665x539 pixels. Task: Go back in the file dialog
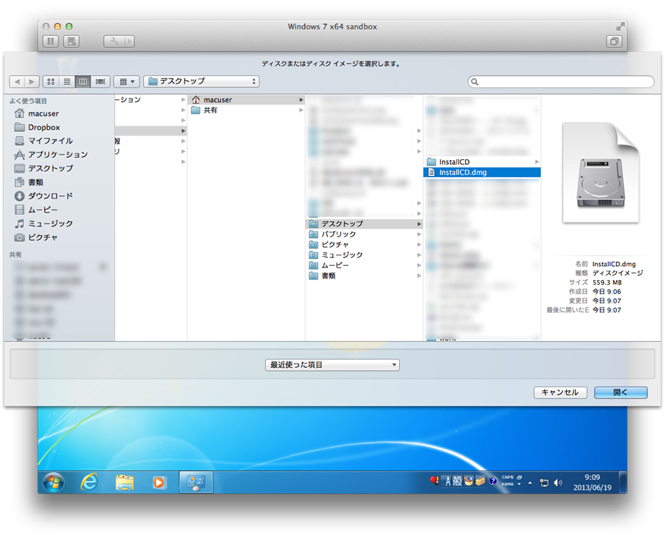[x=17, y=81]
